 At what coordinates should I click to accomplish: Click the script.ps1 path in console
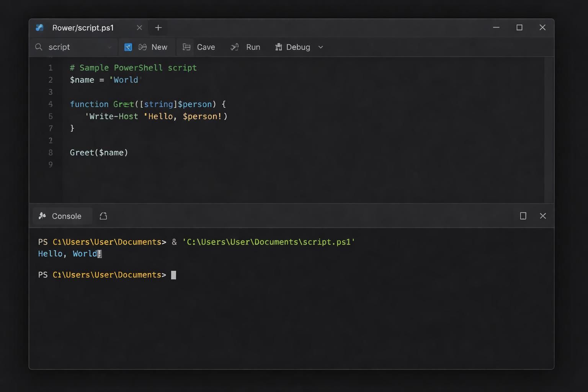(x=269, y=242)
